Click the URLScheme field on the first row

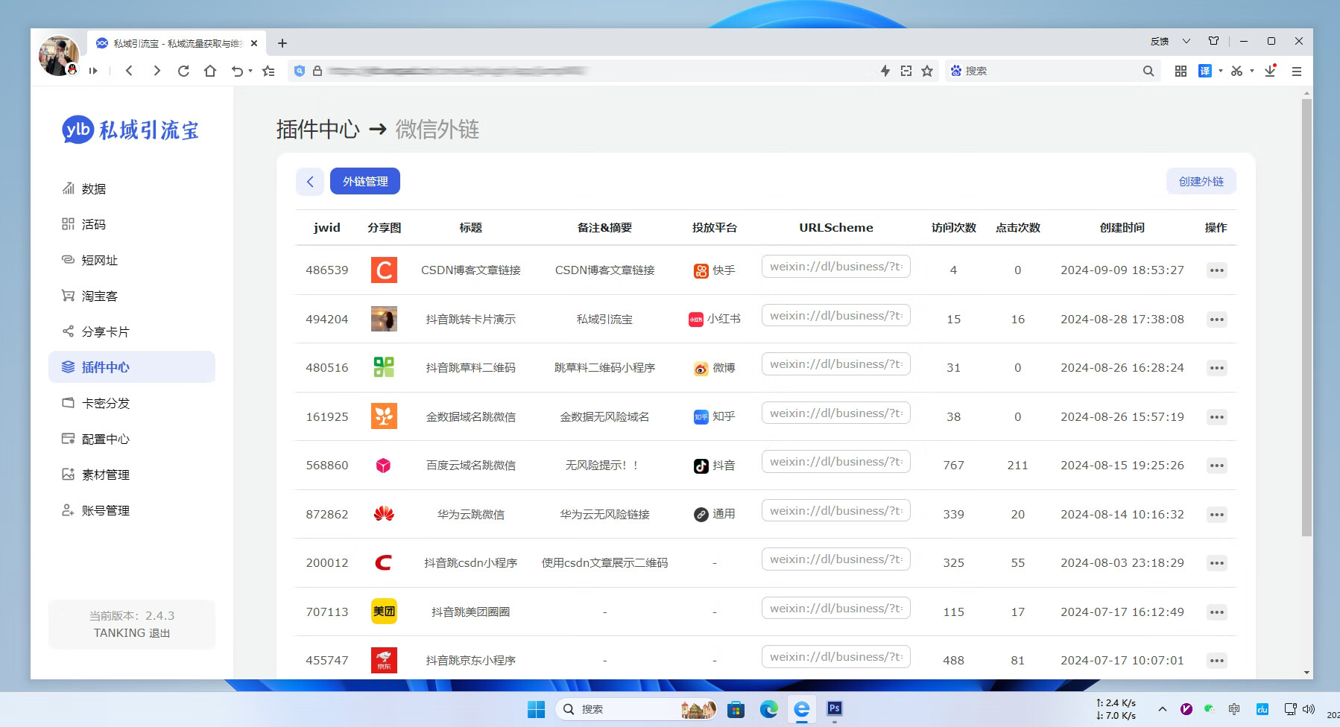835,266
